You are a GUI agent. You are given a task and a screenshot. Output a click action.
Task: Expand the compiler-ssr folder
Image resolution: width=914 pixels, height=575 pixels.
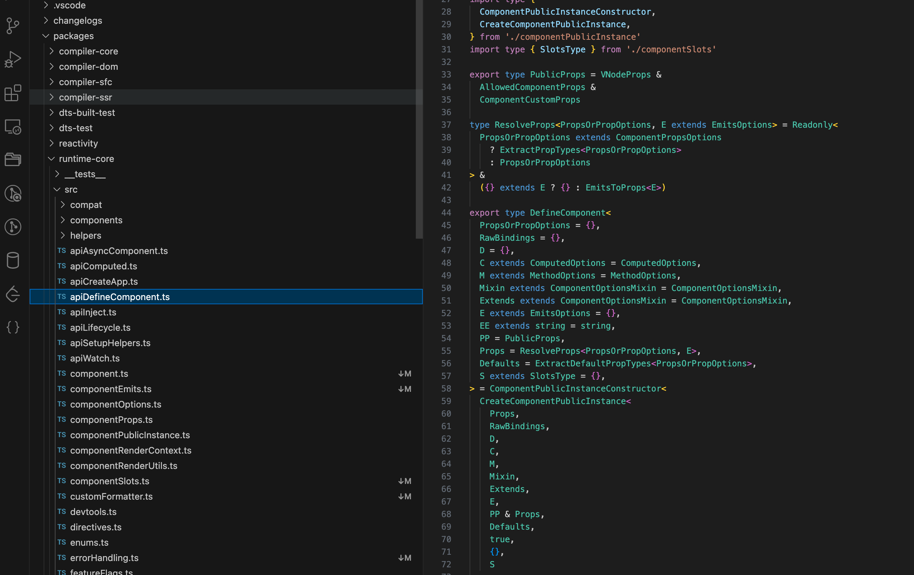52,97
